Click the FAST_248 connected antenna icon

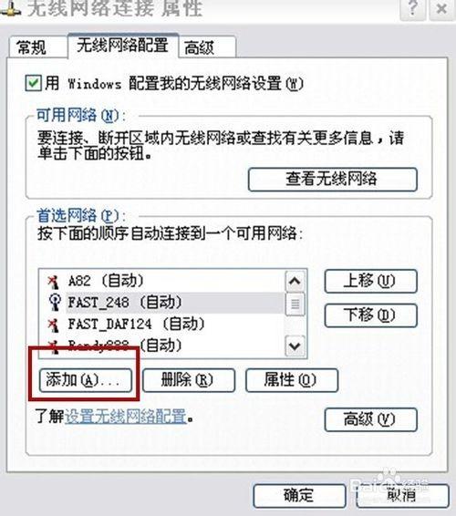(x=55, y=302)
